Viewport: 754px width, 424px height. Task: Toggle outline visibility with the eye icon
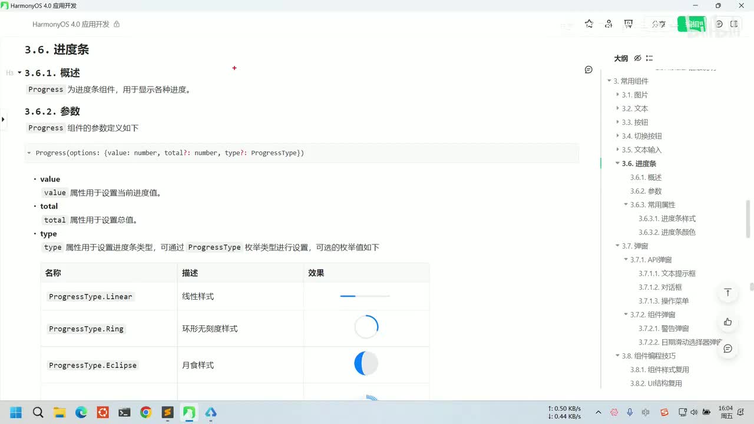click(637, 58)
